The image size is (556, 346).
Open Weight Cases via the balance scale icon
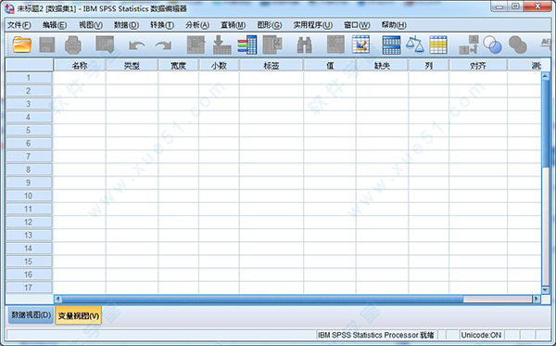(x=415, y=45)
